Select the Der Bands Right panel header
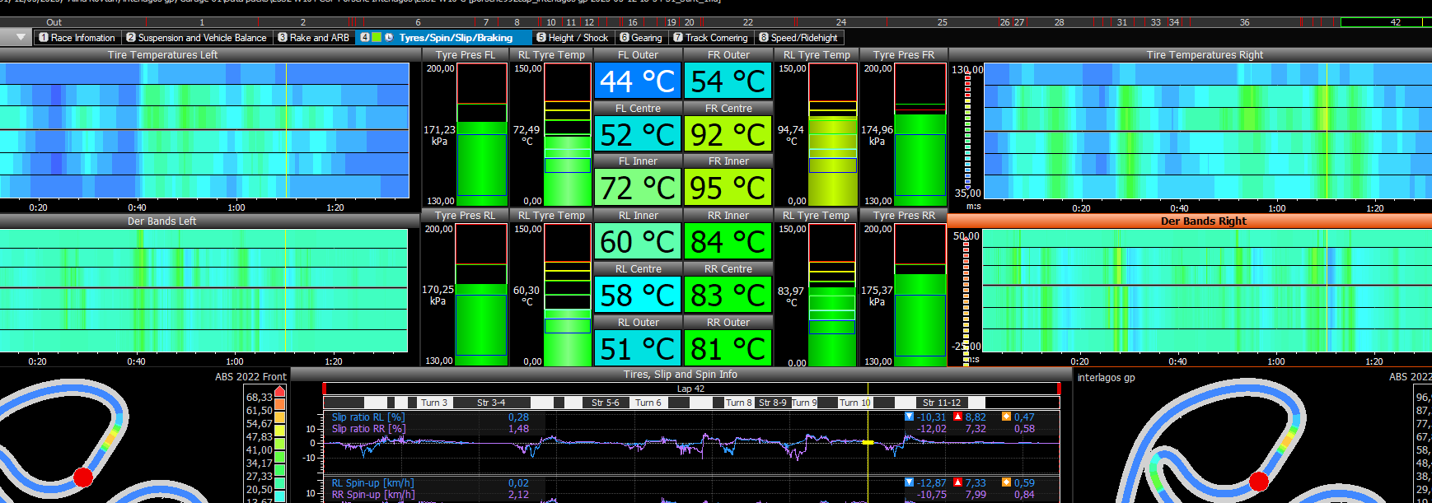 click(x=1203, y=221)
